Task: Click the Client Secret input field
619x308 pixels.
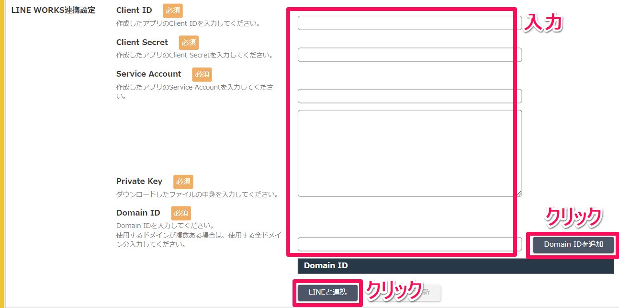Action: coord(410,55)
